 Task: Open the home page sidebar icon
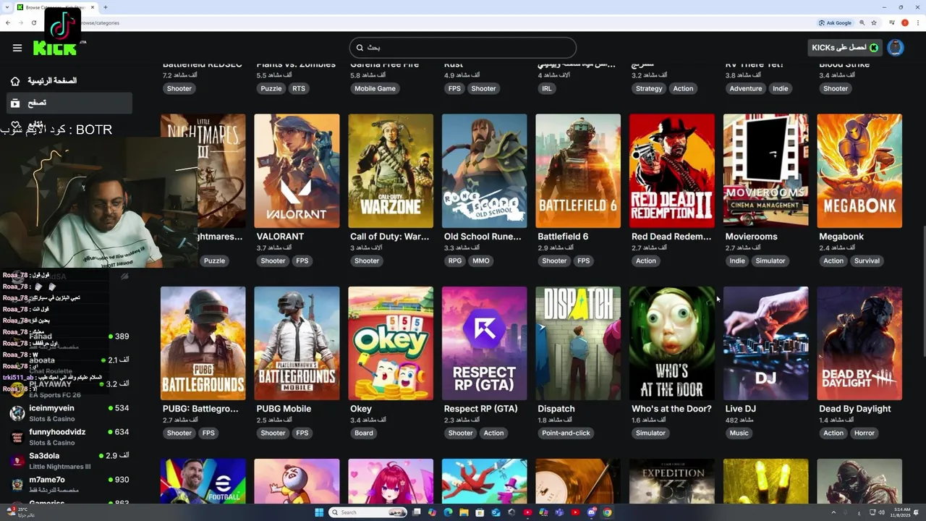pyautogui.click(x=15, y=81)
